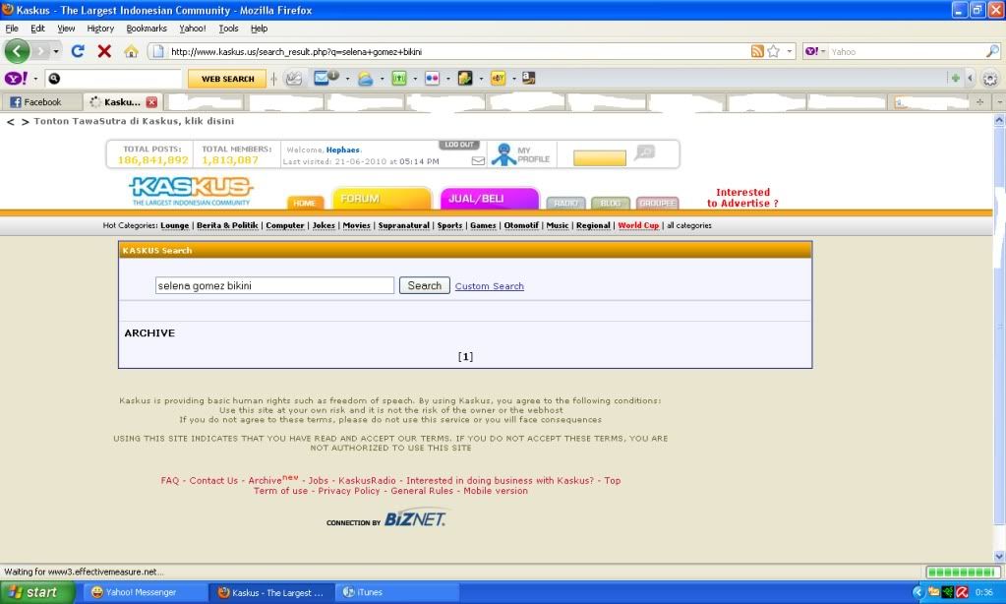
Task: Close the Kaskus tab
Action: pyautogui.click(x=151, y=102)
